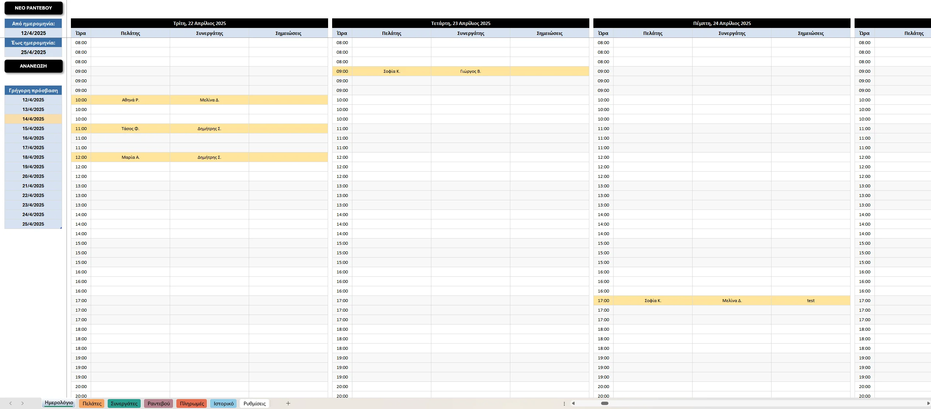This screenshot has width=931, height=409.
Task: Select the 'test' note cell
Action: point(811,301)
